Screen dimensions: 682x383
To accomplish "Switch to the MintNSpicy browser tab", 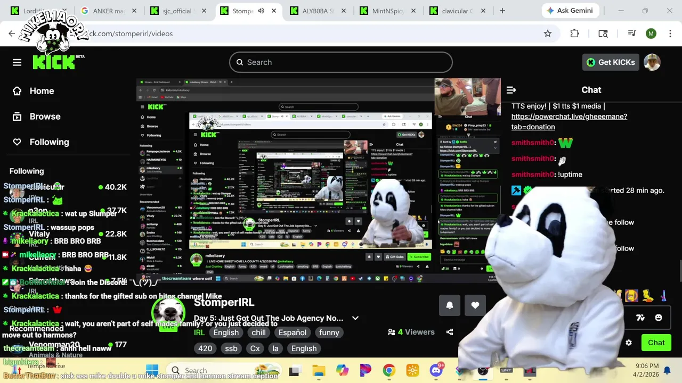I will tap(389, 11).
